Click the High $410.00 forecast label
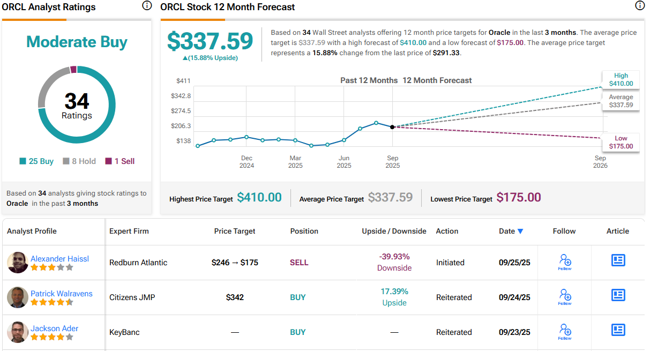Screen dimensions: 650x351 [621, 79]
